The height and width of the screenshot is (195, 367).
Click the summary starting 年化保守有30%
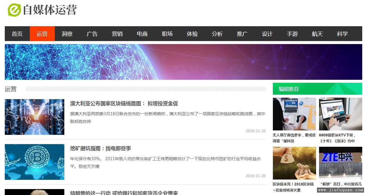tap(166, 163)
